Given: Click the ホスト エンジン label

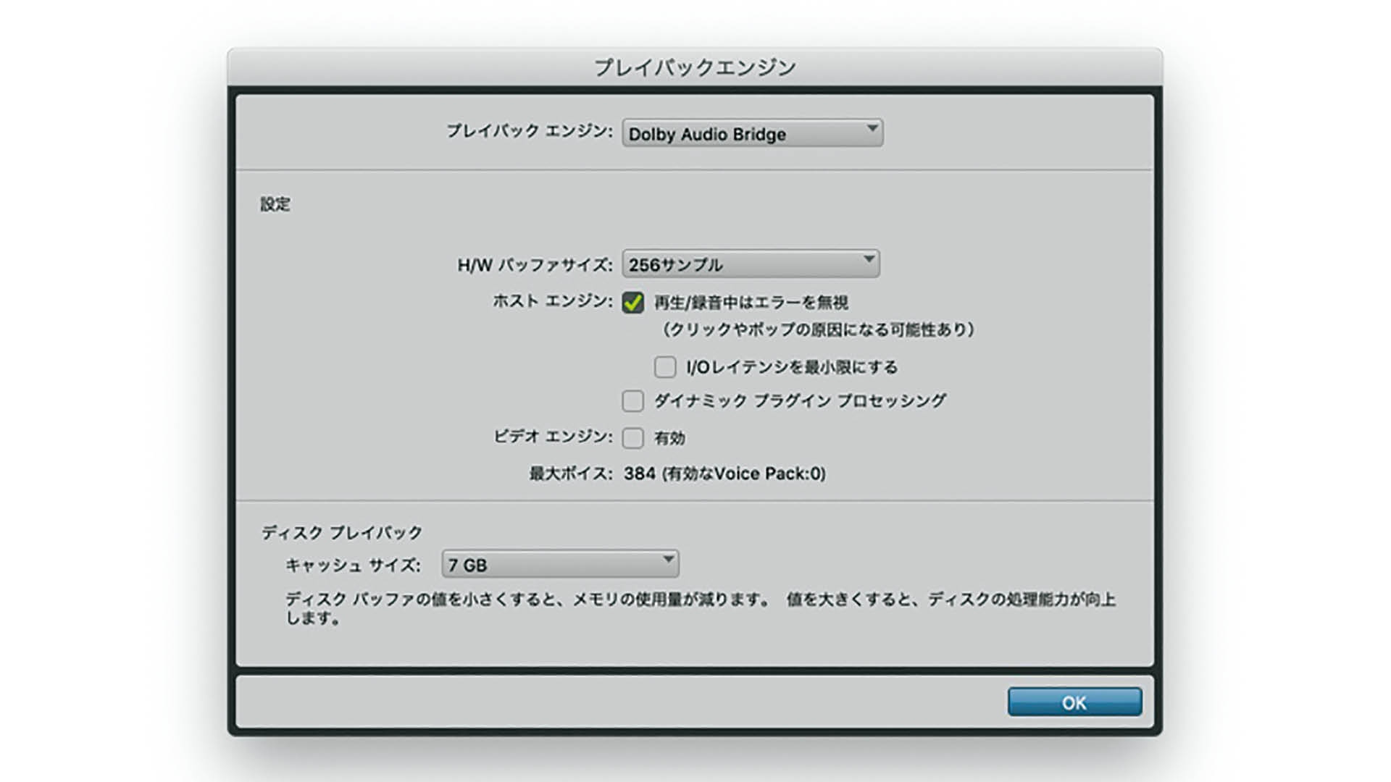Looking at the screenshot, I should (x=553, y=301).
